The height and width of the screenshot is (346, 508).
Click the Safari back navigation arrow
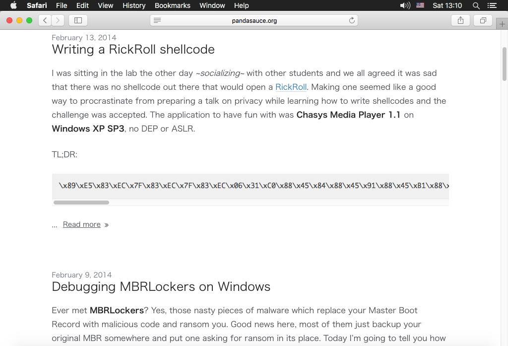45,20
